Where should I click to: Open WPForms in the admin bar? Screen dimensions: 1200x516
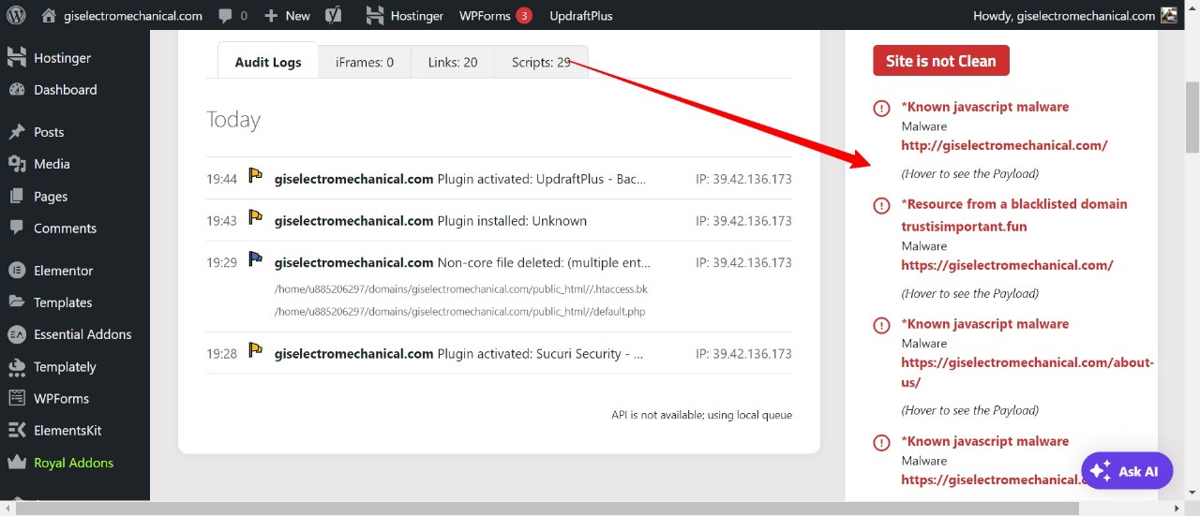483,15
